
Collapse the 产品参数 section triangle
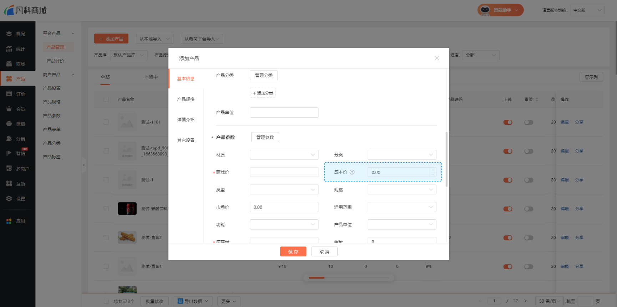click(212, 137)
